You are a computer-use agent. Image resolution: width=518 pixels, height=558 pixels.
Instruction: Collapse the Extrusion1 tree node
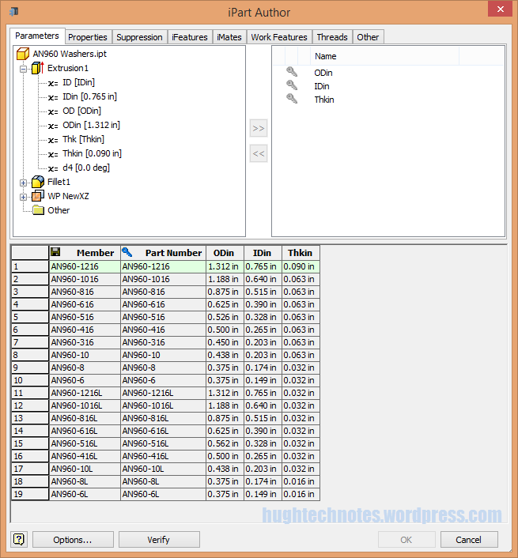24,69
